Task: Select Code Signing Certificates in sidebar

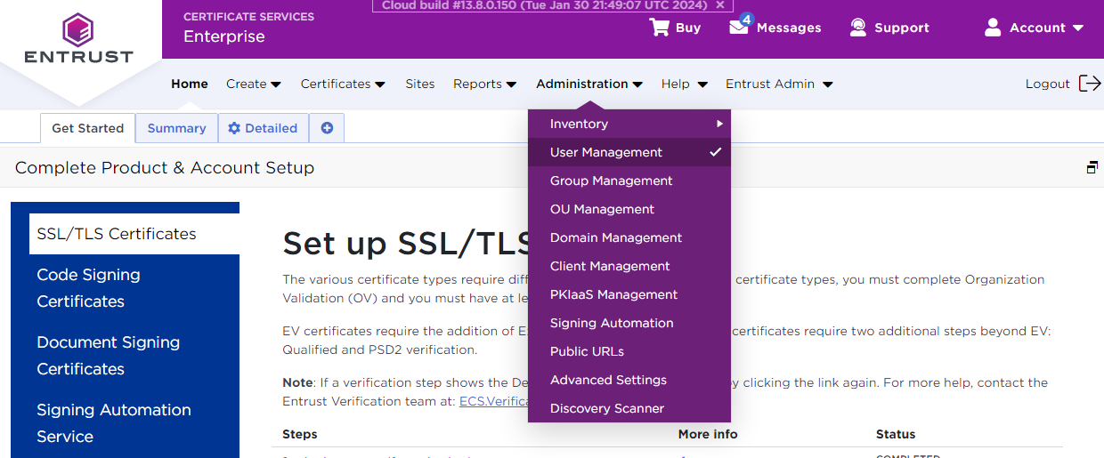Action: (x=88, y=287)
